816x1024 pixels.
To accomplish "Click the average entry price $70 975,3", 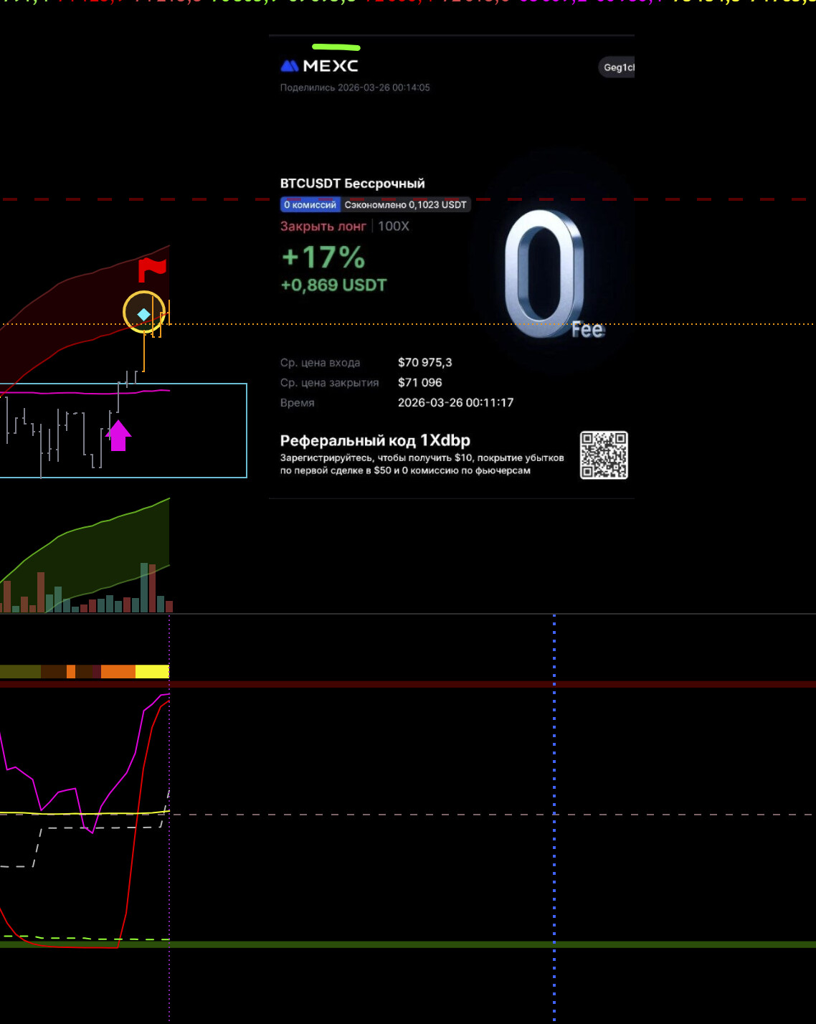I will tap(424, 363).
